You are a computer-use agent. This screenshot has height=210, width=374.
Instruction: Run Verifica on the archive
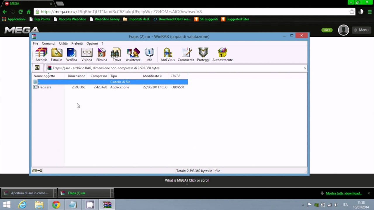(x=72, y=55)
